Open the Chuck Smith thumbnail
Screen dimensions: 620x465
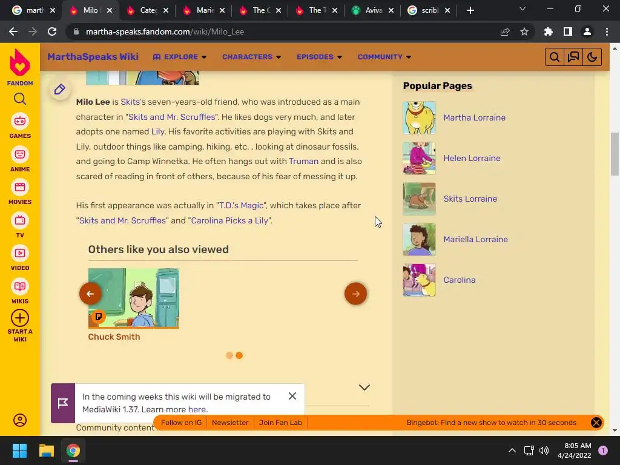click(x=133, y=298)
